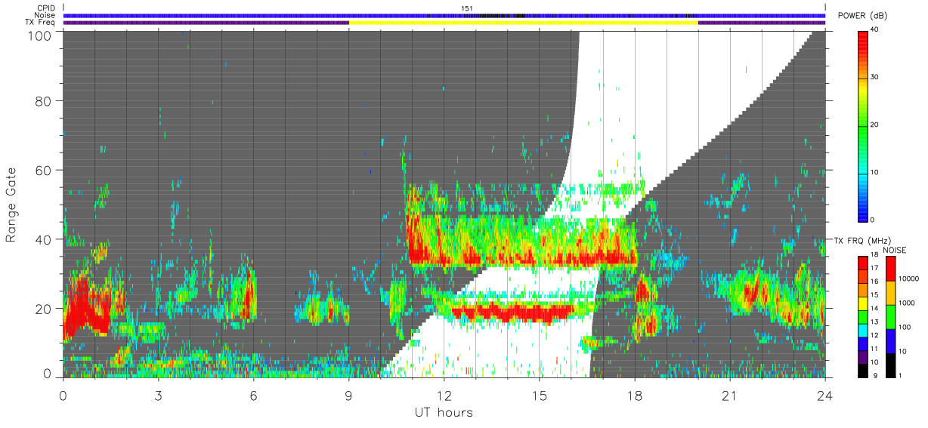Click the 10000 label on NOISE scale
Viewport: 928px width, 428px height.
[908, 279]
